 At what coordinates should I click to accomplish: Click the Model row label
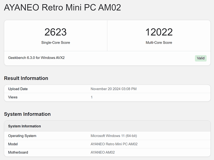[x=13, y=144]
